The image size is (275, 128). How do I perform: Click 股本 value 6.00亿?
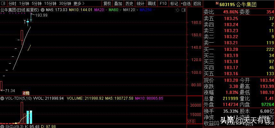point(267,111)
